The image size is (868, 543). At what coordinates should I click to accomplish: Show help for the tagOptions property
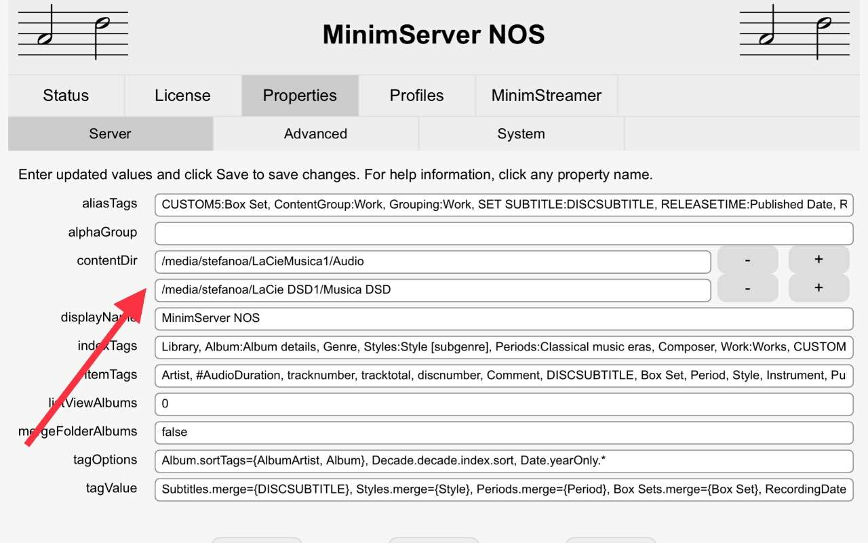coord(104,460)
